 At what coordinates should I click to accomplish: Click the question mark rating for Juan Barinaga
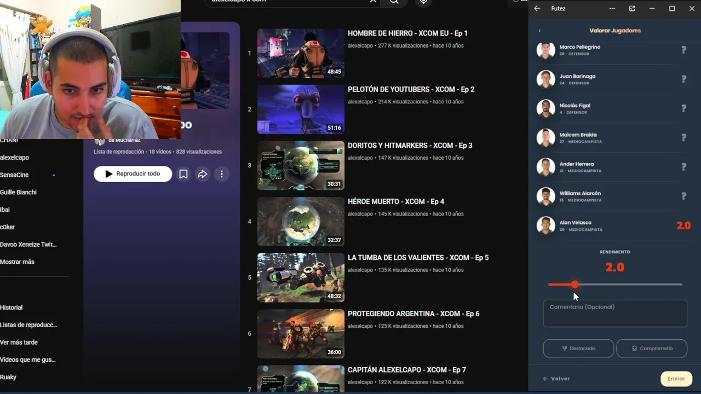[683, 79]
